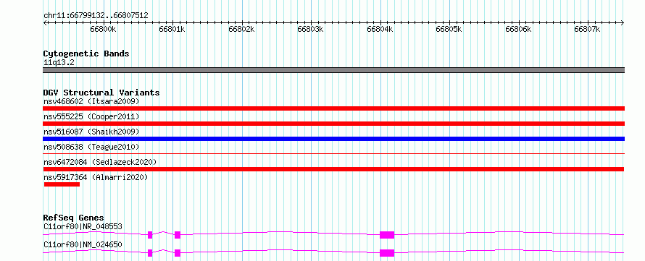Click second small exon of NM_024650
Screen dimensions: 645x261
tap(178, 253)
